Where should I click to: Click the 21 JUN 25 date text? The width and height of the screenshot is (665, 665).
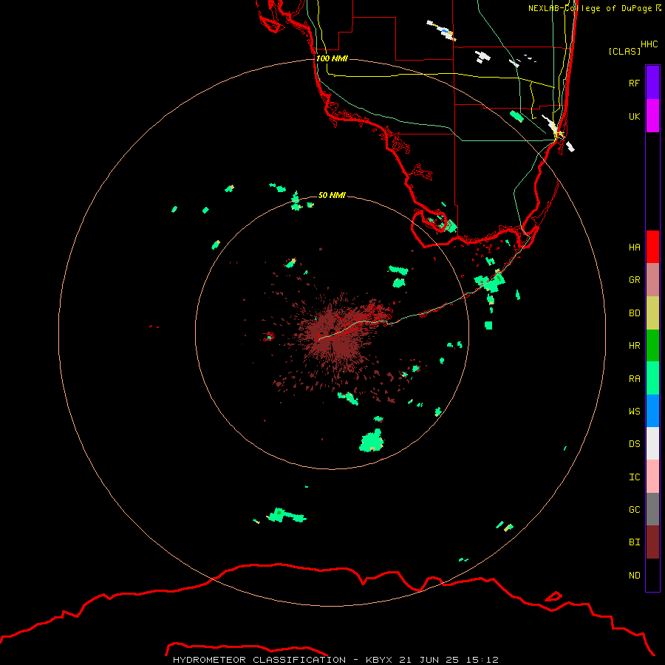pos(428,660)
